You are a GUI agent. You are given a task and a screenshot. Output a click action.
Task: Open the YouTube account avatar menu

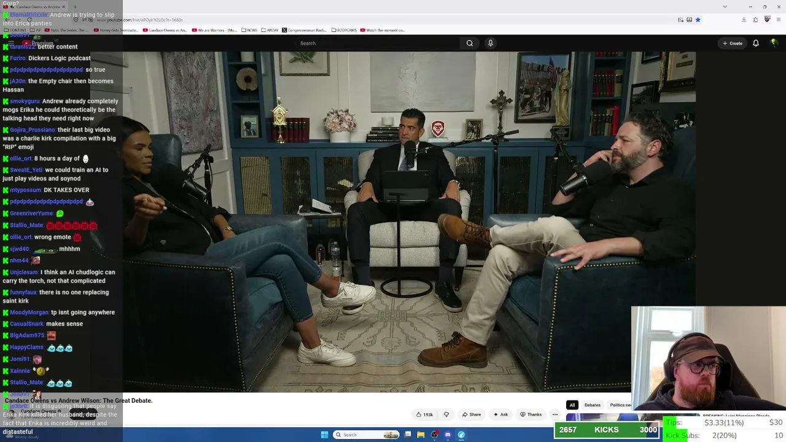click(x=774, y=43)
